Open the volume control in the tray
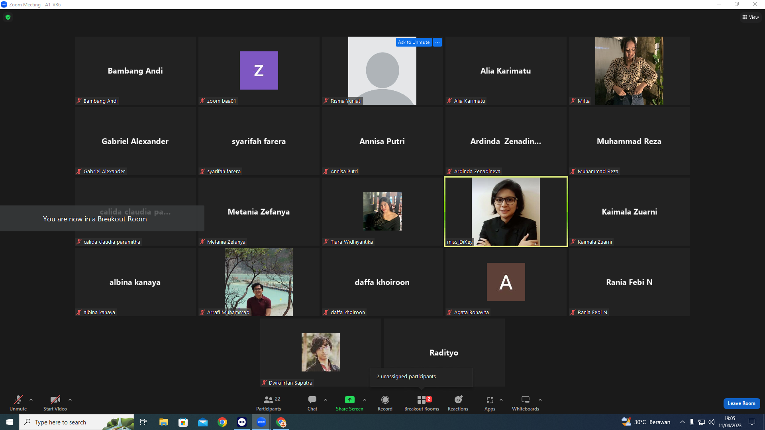Image resolution: width=765 pixels, height=430 pixels. [711, 422]
